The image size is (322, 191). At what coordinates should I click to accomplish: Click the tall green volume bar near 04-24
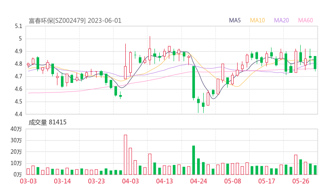pyautogui.click(x=194, y=160)
